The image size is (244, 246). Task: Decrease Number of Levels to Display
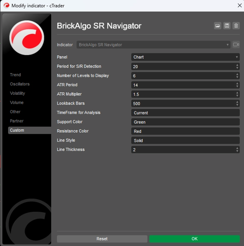tap(237, 77)
